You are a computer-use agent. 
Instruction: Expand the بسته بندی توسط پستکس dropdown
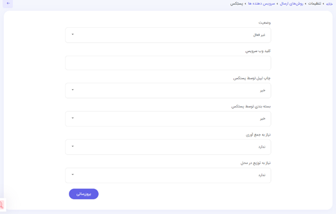[168, 119]
